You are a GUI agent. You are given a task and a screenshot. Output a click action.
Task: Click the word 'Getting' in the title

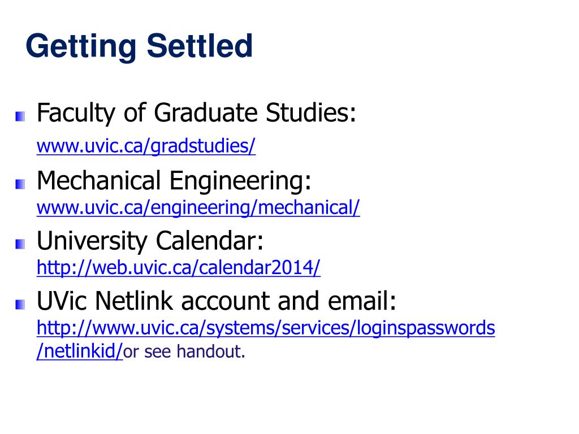tap(81, 46)
